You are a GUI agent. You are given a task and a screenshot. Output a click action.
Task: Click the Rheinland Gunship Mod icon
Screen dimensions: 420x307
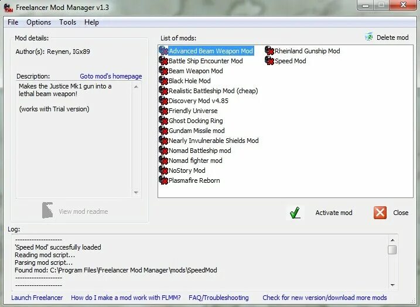[269, 50]
